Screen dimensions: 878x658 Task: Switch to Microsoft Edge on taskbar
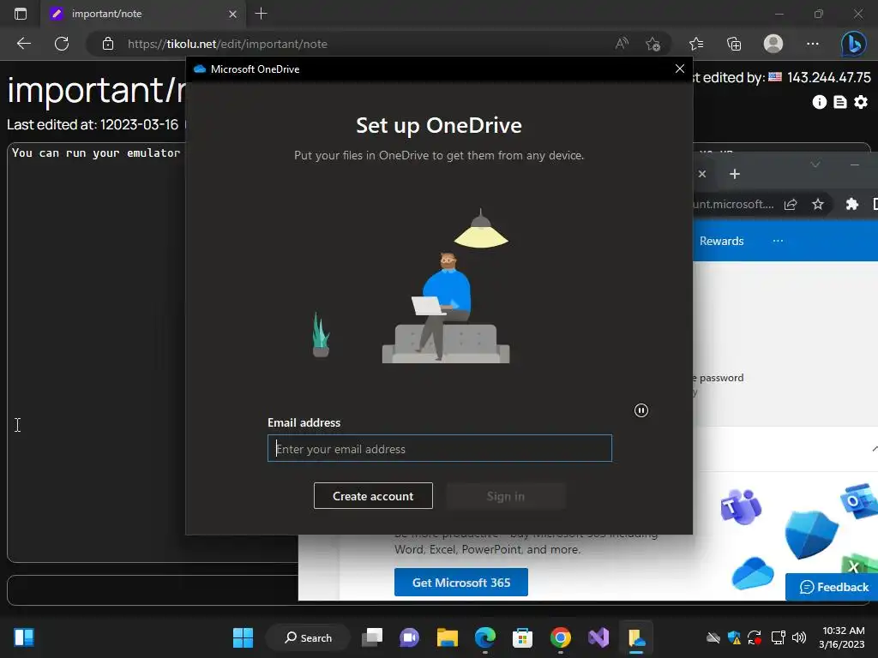[485, 637]
